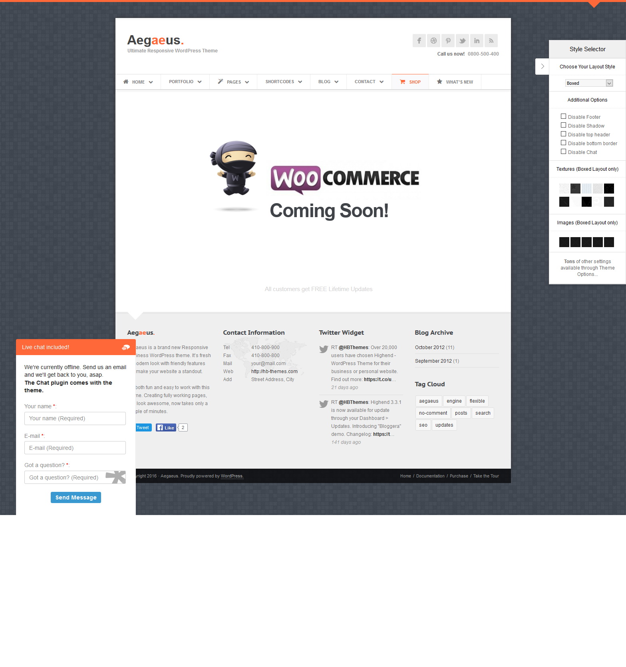Open the RSS feed icon in header
Image resolution: width=626 pixels, height=667 pixels.
coord(491,40)
